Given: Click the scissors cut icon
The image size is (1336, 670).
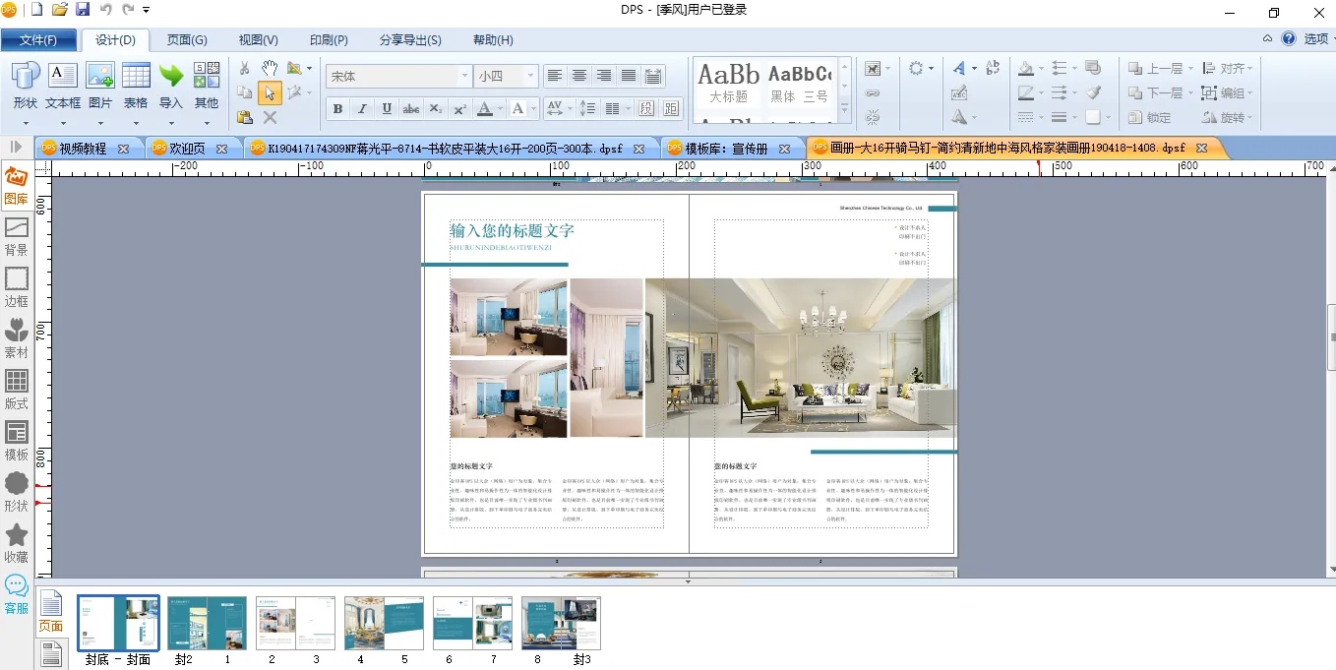Looking at the screenshot, I should click(245, 68).
